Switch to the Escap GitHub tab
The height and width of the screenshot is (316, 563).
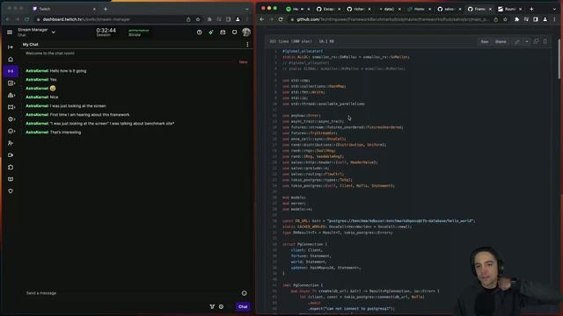point(328,9)
